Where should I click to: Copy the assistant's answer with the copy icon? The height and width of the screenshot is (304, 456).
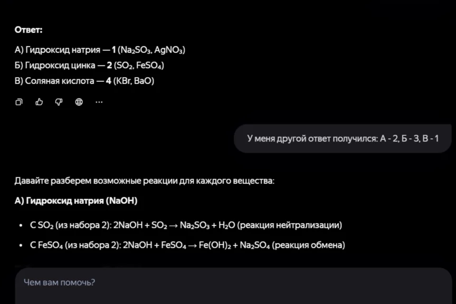pos(19,102)
